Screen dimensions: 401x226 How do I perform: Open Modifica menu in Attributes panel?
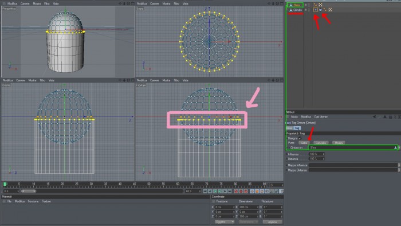(306, 116)
